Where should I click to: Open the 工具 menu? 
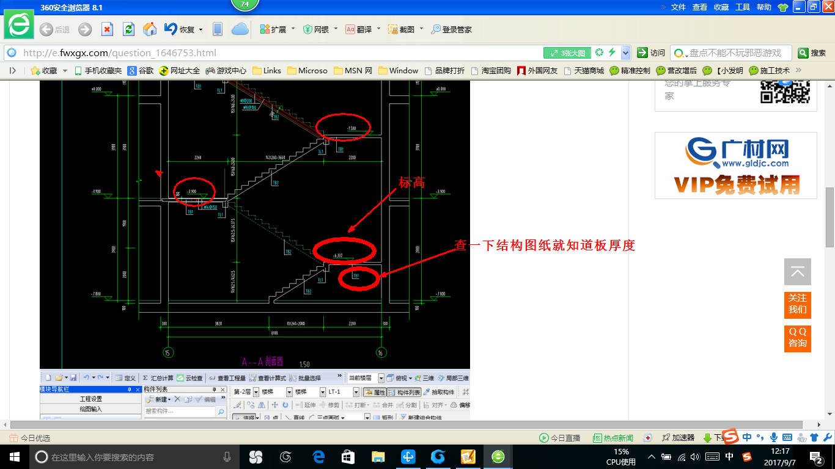743,7
